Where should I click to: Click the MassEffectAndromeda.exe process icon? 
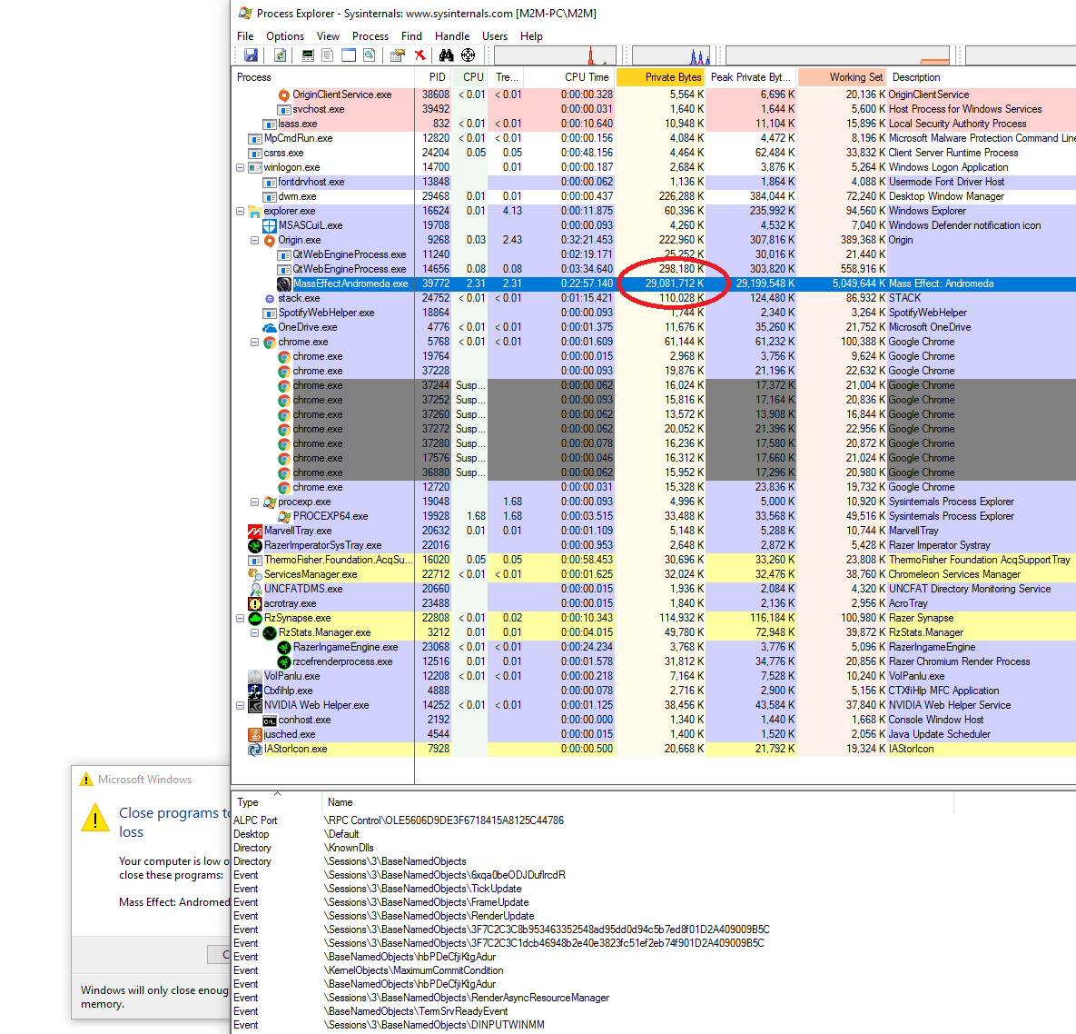tap(284, 283)
